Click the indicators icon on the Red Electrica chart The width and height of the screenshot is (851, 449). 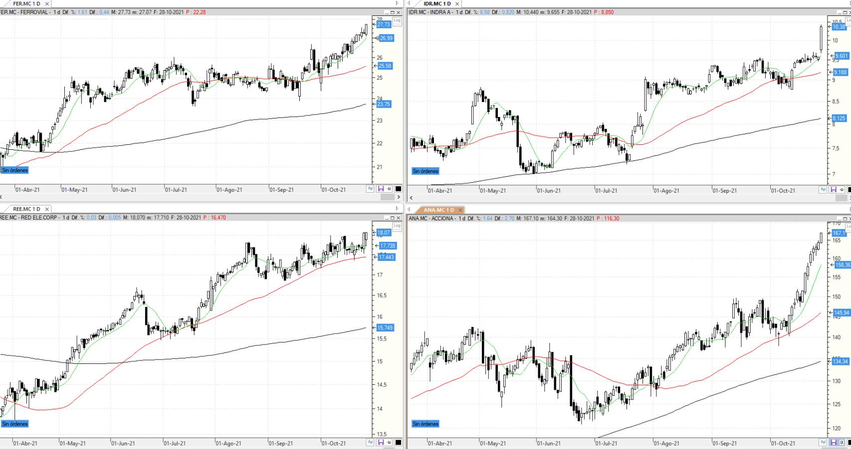pyautogui.click(x=370, y=442)
